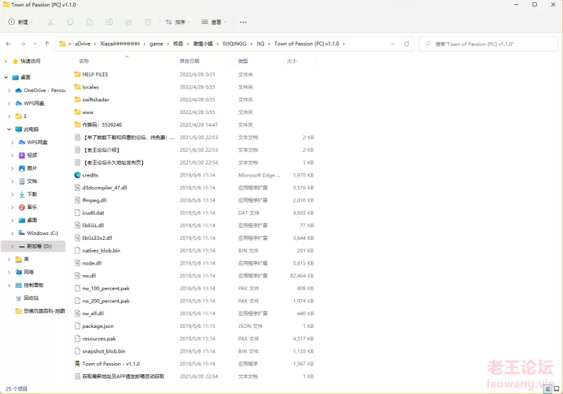The image size is (563, 394).
Task: Click 'game' in the breadcrumb path
Action: coord(156,44)
